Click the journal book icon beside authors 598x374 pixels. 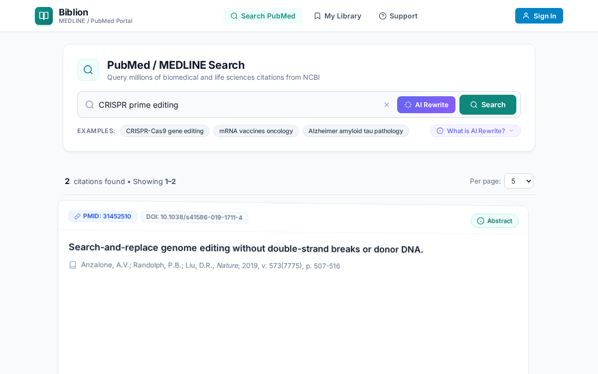pyautogui.click(x=73, y=265)
